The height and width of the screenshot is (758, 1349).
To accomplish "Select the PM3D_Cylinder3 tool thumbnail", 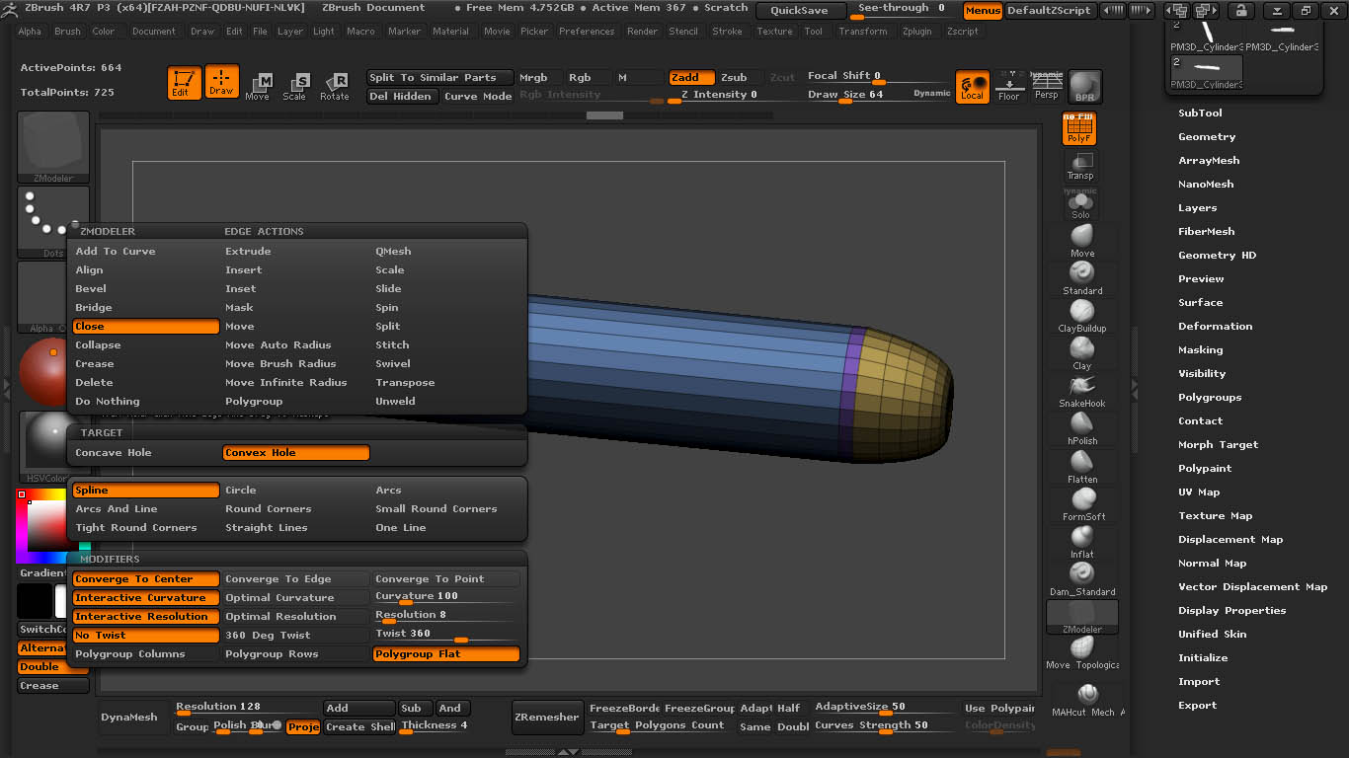I will tap(1205, 73).
